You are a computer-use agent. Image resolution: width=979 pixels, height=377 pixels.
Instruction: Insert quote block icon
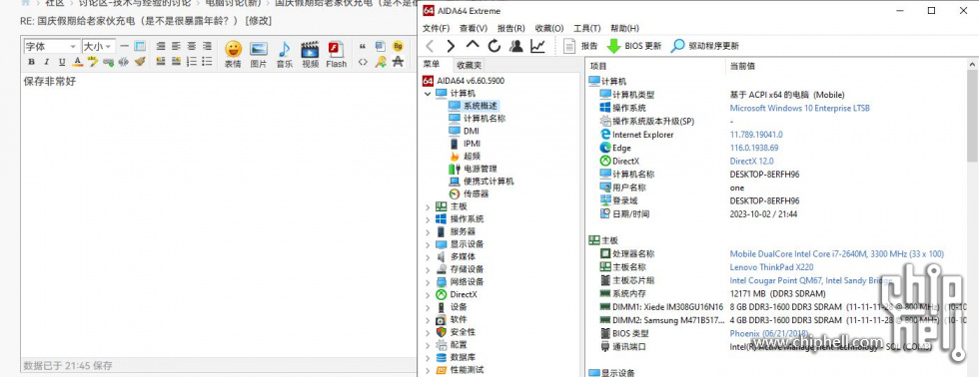362,46
